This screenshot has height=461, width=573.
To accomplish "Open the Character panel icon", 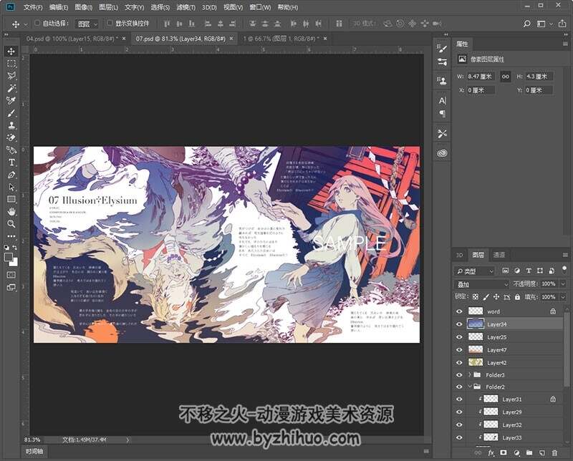I will [442, 101].
